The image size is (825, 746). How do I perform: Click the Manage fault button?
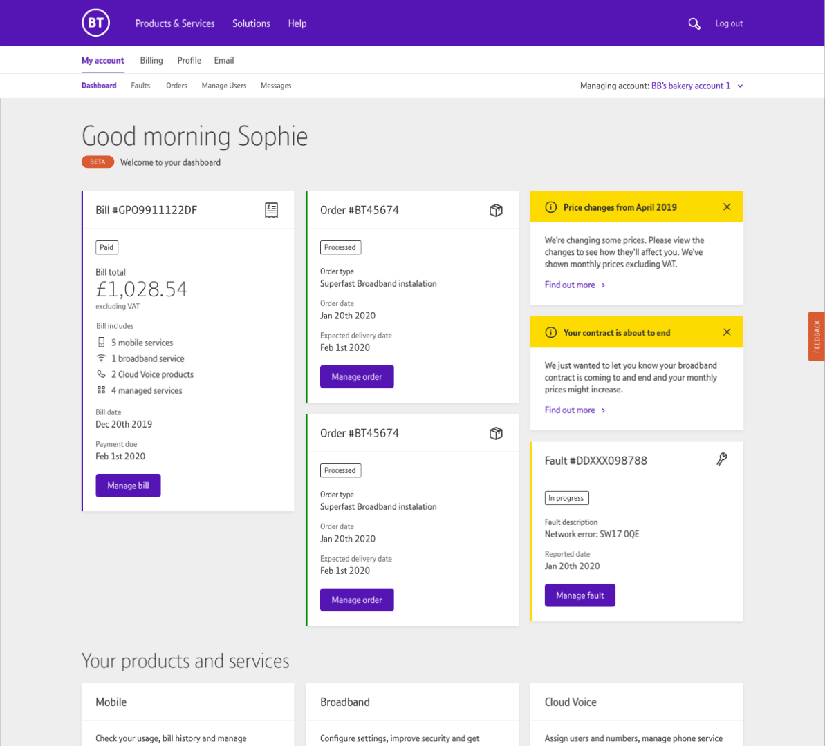(580, 595)
